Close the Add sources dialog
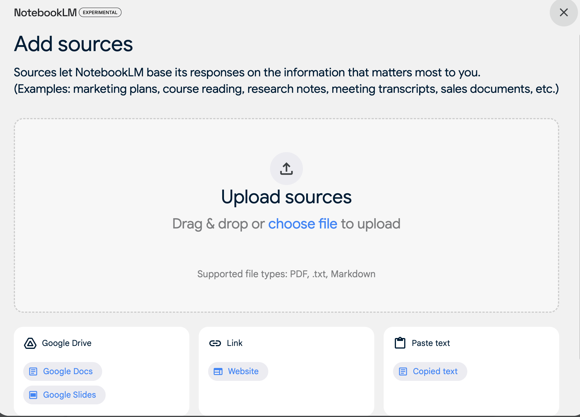Viewport: 580px width, 417px height. click(564, 12)
